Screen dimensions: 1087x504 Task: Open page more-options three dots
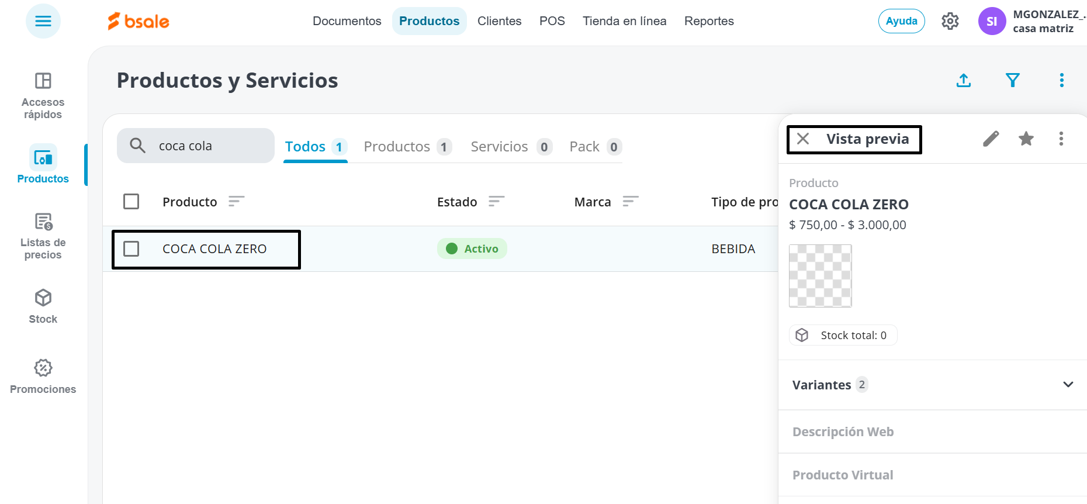[1062, 80]
